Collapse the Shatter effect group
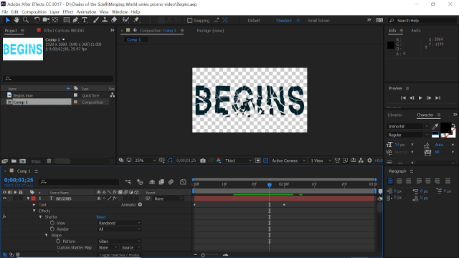The width and height of the screenshot is (459, 258). pyautogui.click(x=41, y=217)
